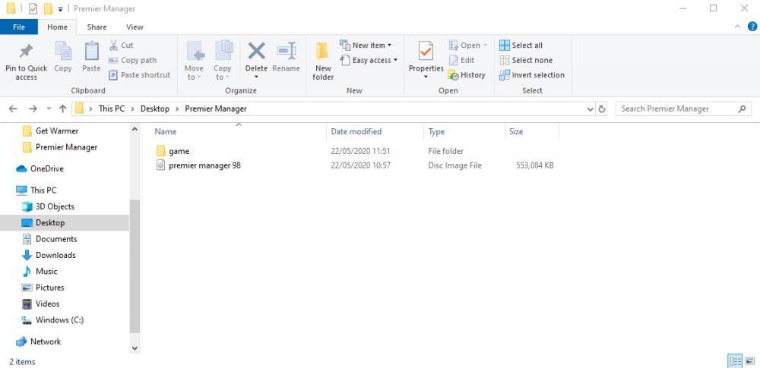Open Network in navigation pane
The height and width of the screenshot is (368, 760).
[x=38, y=341]
